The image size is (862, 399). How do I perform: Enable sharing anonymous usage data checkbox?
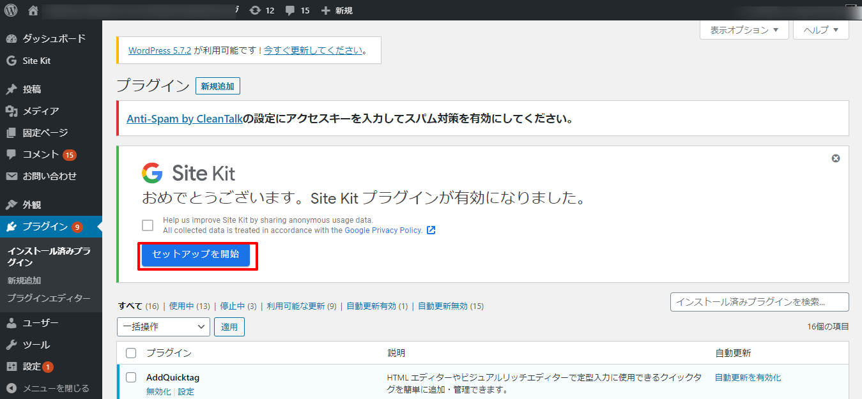coord(148,225)
